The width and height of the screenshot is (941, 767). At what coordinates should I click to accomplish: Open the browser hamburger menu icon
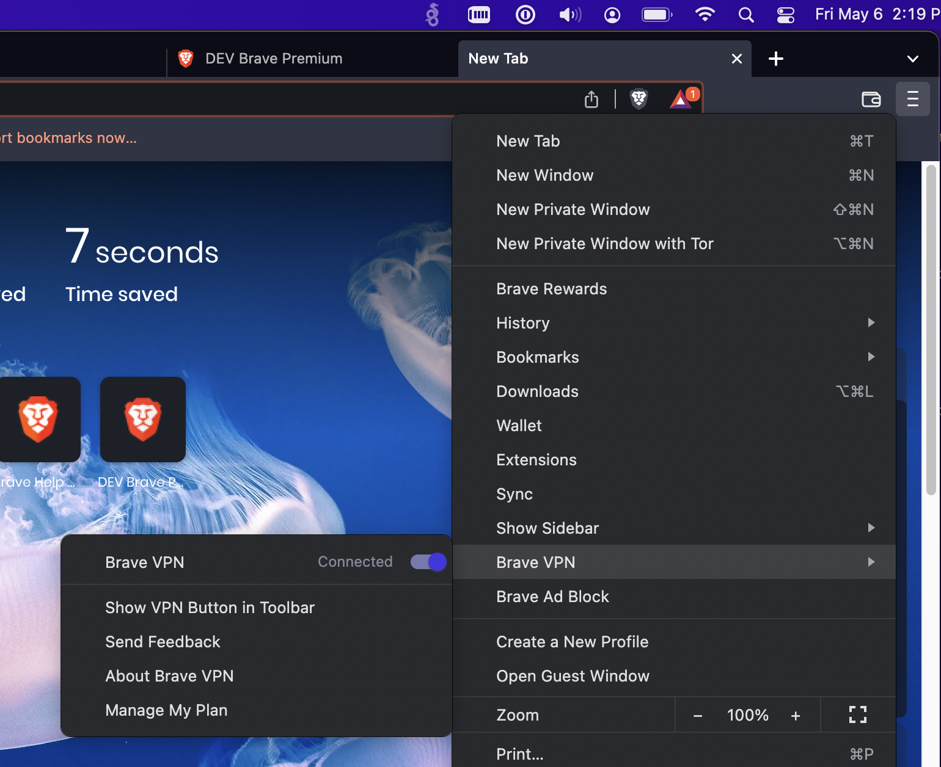click(912, 98)
